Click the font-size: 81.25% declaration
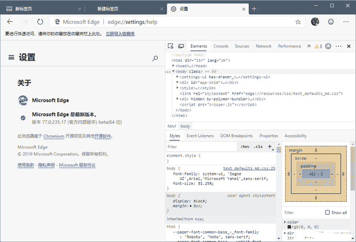Screen dimensions: 356x242 click(193, 184)
